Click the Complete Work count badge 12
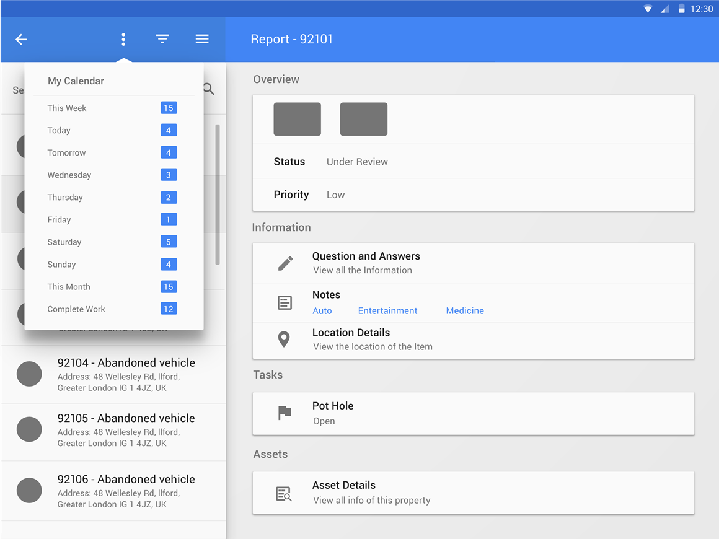This screenshot has height=539, width=719. 169,309
